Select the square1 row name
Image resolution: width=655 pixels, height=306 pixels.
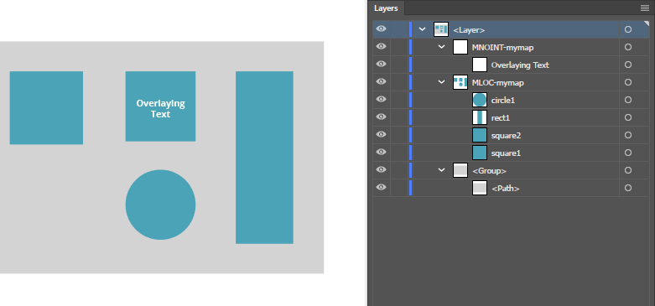pos(506,153)
